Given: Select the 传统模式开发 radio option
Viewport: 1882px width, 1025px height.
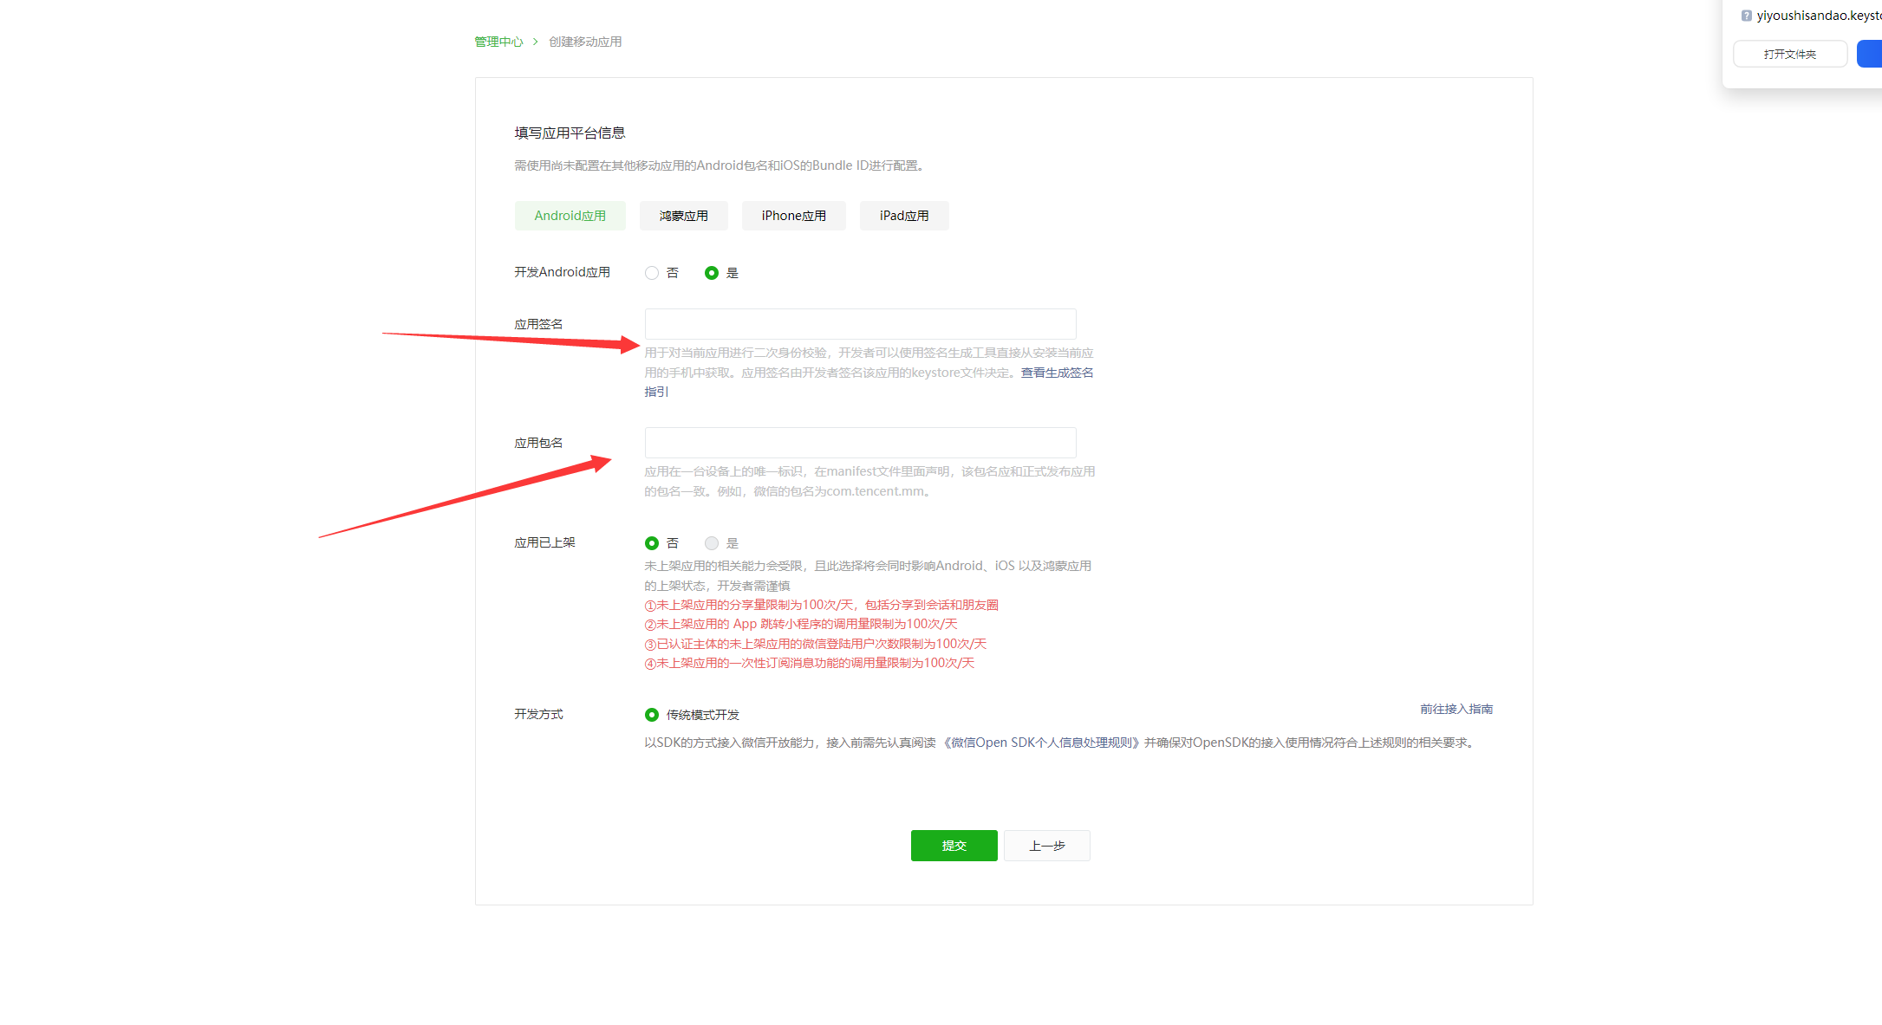Looking at the screenshot, I should pyautogui.click(x=652, y=715).
